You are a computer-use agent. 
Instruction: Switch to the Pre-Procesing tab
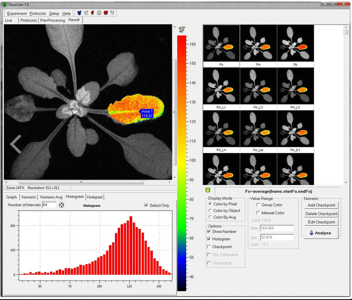coord(52,20)
